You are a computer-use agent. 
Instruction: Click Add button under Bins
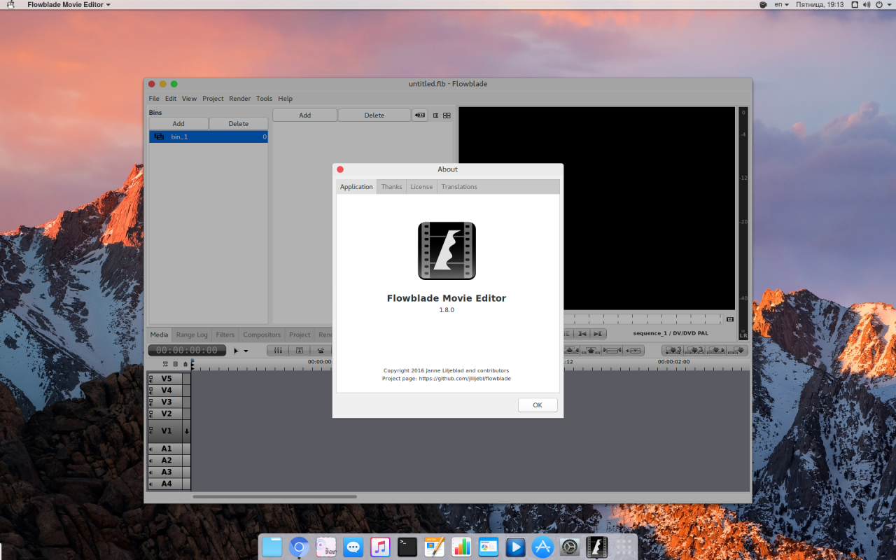(x=178, y=124)
